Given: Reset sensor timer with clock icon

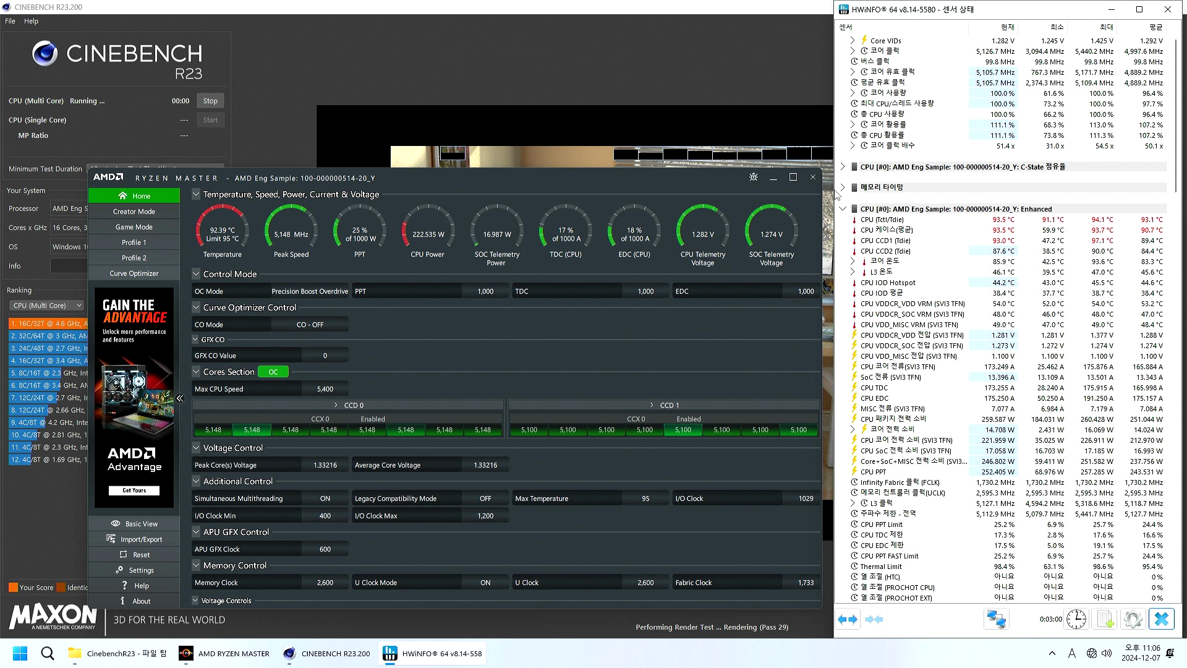Looking at the screenshot, I should coord(1076,619).
